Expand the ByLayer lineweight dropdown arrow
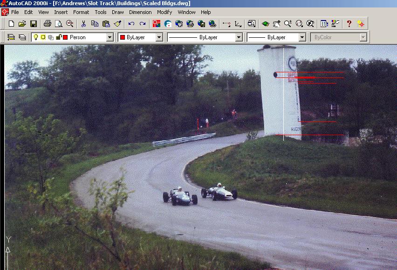Viewport: 397px width, 270px height. [302, 37]
